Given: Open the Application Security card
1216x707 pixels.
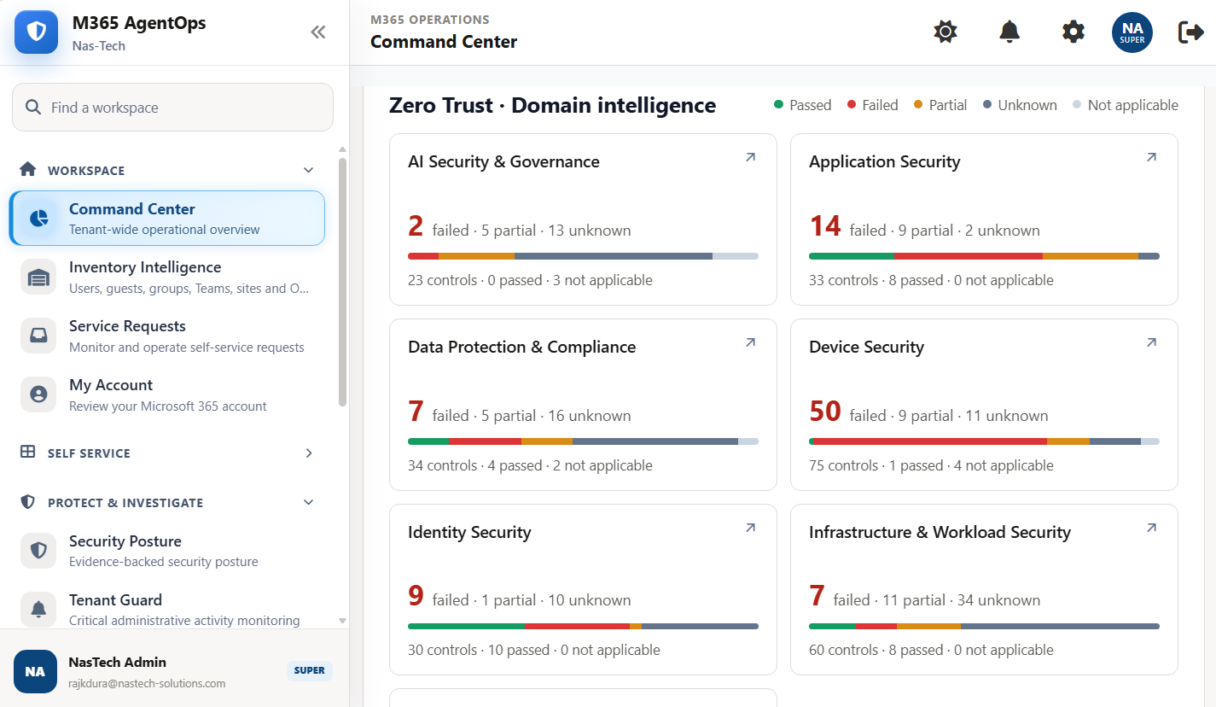Looking at the screenshot, I should [x=984, y=219].
